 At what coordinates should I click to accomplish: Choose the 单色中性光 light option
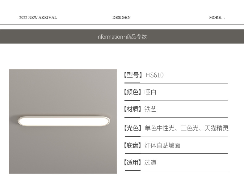coord(159,128)
